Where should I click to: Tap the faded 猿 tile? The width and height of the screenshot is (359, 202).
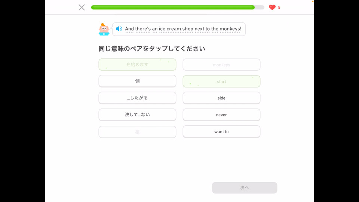coord(137,132)
